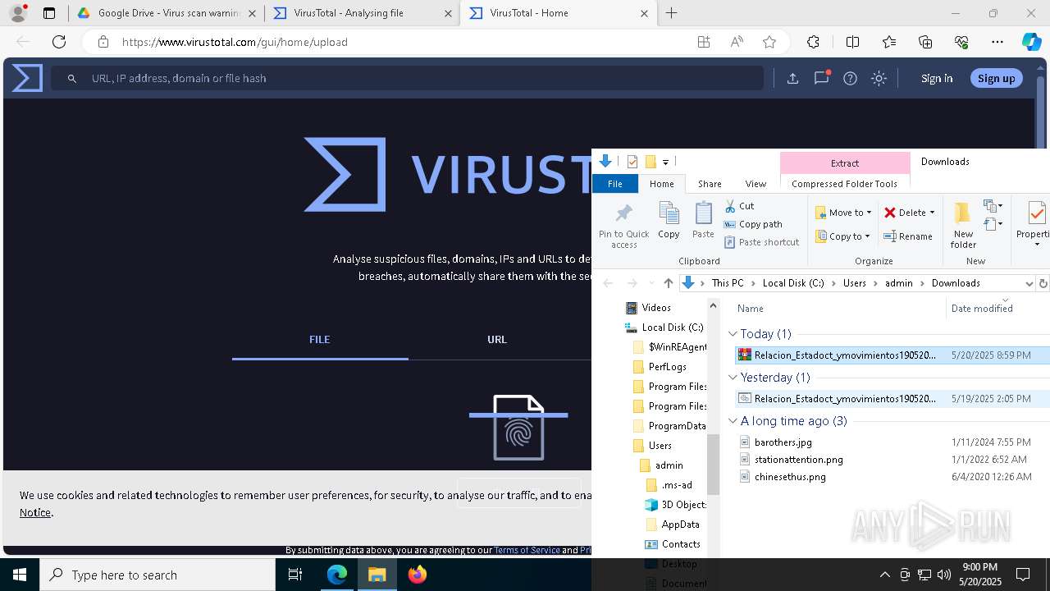The image size is (1050, 591).
Task: Click Copy icon in Explorer ribbon
Action: 669,221
